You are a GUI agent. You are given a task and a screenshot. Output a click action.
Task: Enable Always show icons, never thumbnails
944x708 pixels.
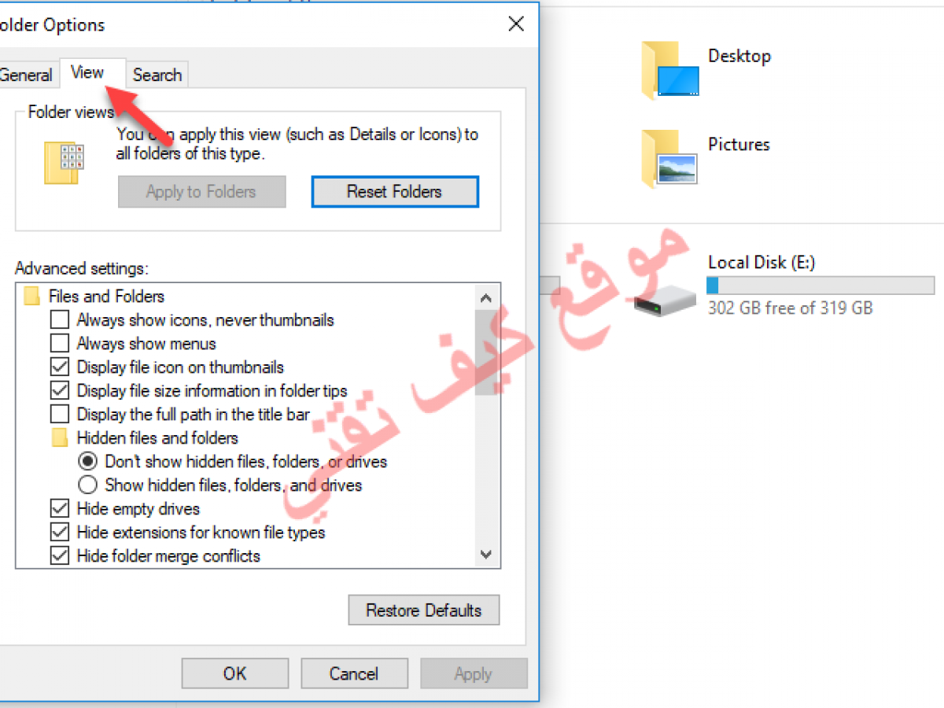tap(60, 320)
